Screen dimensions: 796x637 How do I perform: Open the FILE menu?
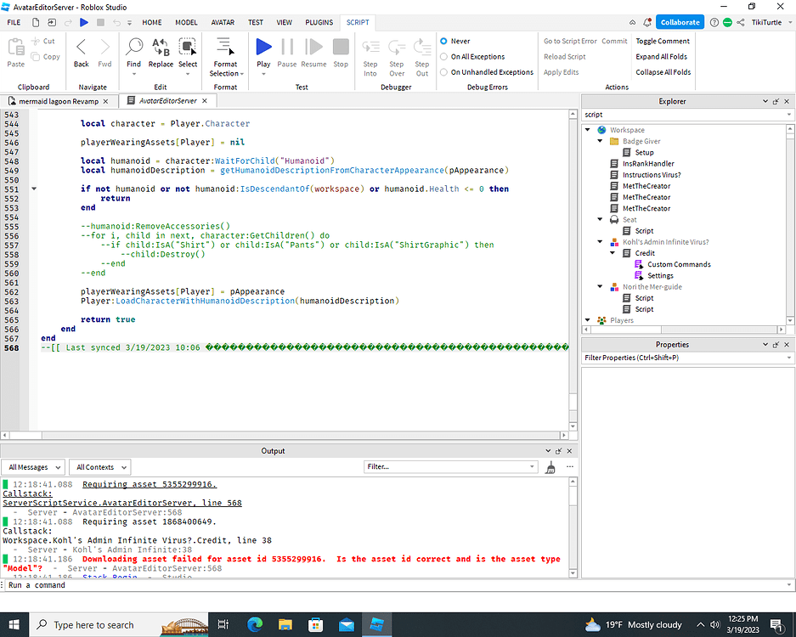click(14, 23)
